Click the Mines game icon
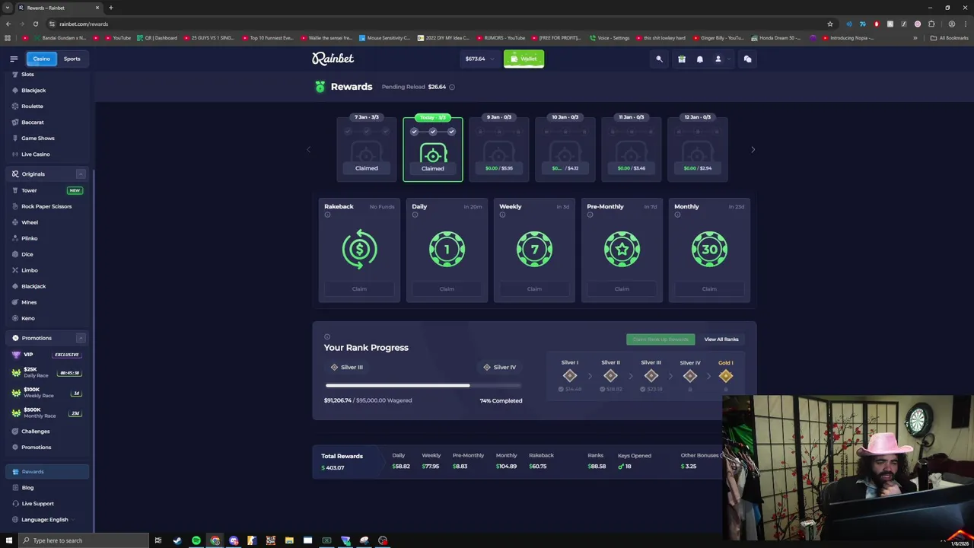Viewport: 974px width, 548px height. tap(15, 302)
